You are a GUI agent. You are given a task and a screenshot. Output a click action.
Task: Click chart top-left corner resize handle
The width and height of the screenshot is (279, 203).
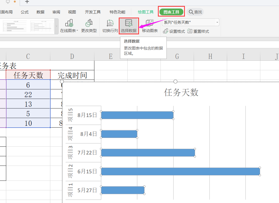pyautogui.click(x=62, y=81)
